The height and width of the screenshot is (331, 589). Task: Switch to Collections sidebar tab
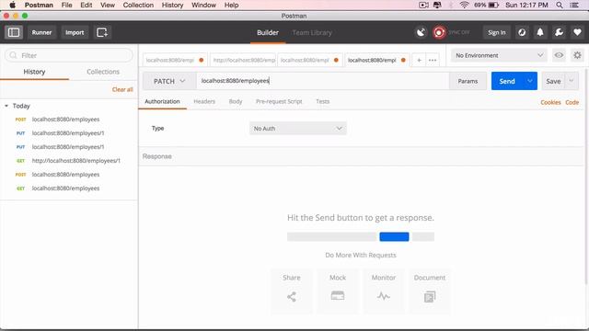click(103, 72)
